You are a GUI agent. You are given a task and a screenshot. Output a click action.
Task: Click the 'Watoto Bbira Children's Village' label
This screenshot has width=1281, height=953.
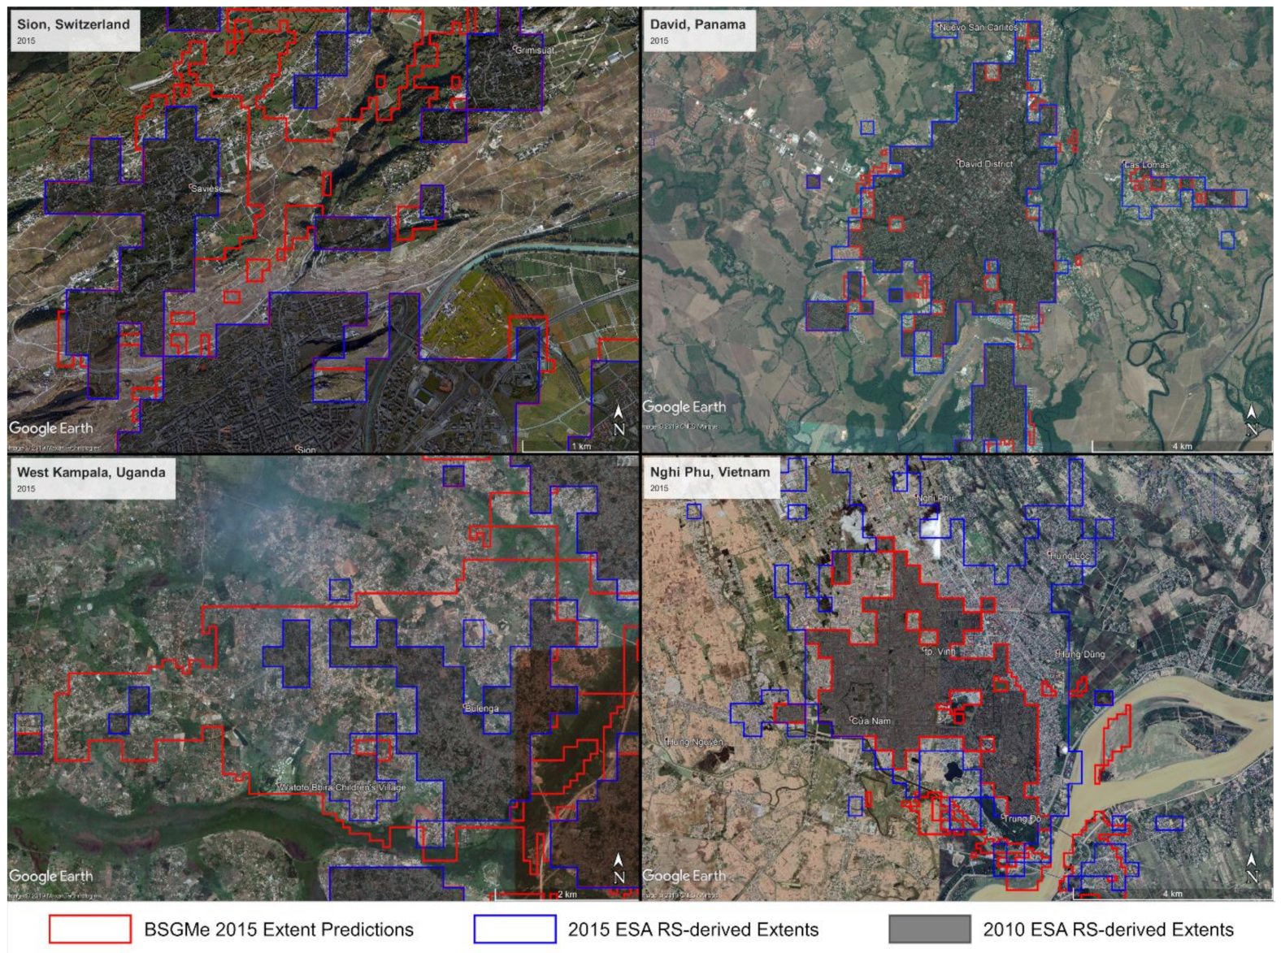[x=342, y=787]
